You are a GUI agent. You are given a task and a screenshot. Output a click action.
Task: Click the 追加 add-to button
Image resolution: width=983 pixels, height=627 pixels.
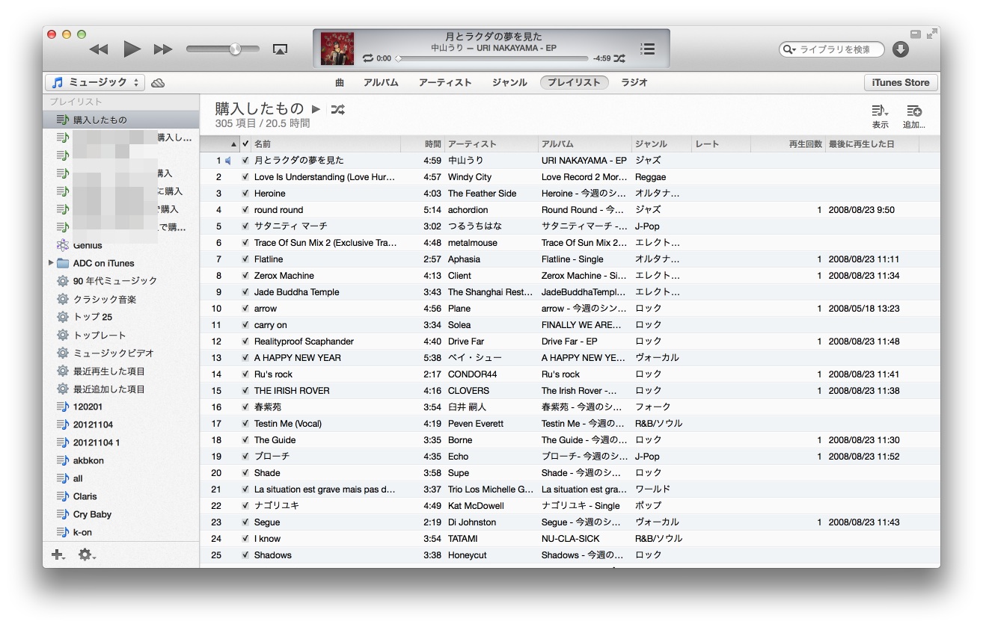coord(914,116)
